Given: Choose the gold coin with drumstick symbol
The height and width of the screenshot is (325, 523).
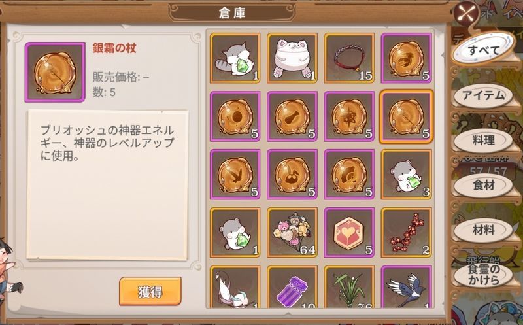Looking at the screenshot, I should 292,116.
